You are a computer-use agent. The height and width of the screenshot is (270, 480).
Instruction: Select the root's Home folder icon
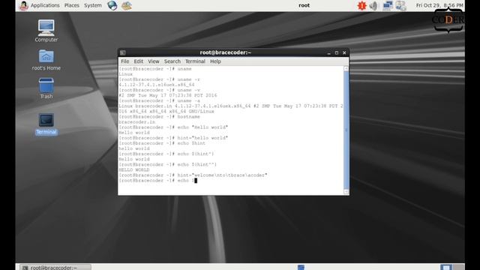click(x=46, y=60)
